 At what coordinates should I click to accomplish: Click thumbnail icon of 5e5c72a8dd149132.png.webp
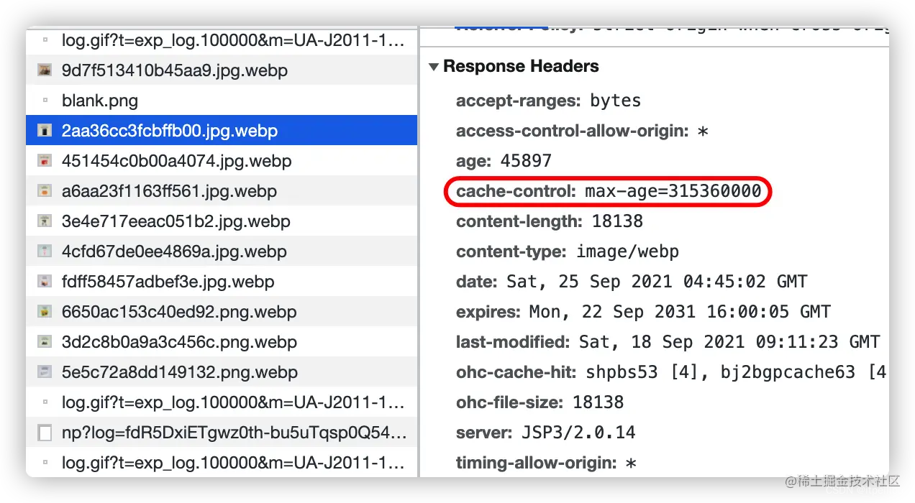coord(45,372)
